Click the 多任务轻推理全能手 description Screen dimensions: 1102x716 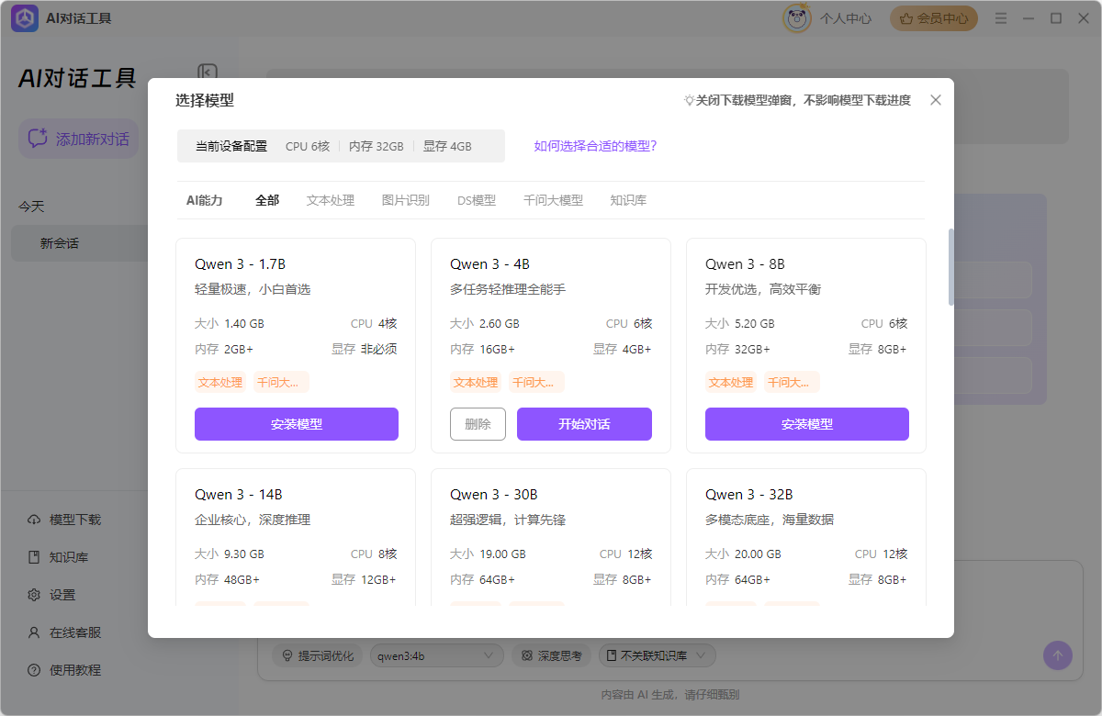pyautogui.click(x=508, y=290)
